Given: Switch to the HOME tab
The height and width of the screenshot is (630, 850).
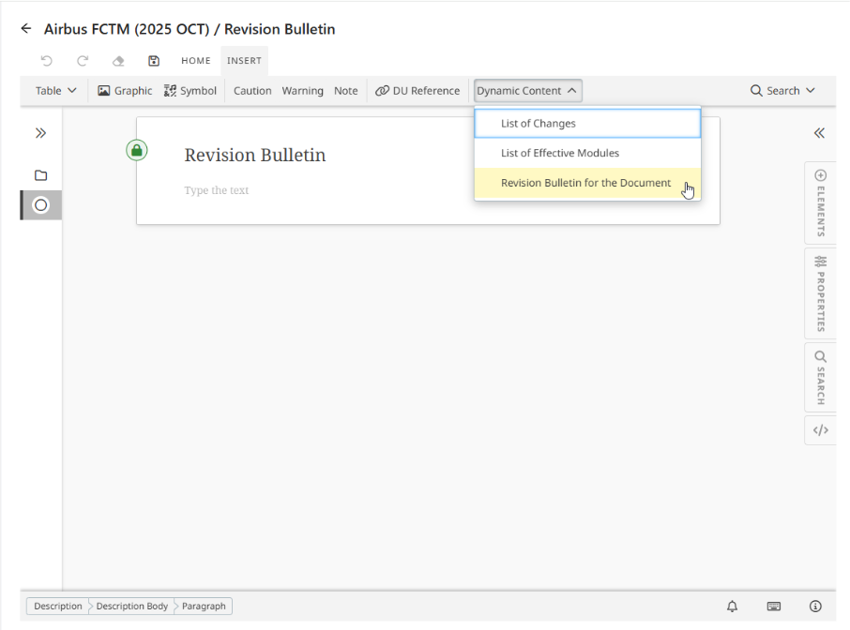Looking at the screenshot, I should [196, 61].
